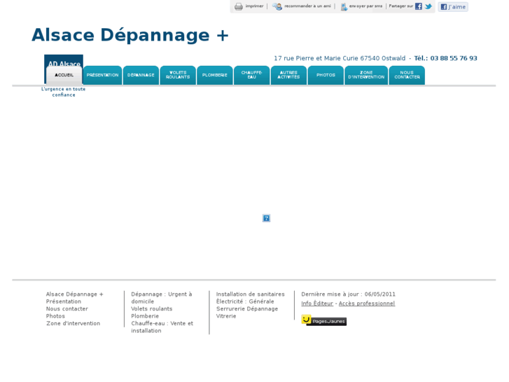Click the Partager sur label

401,6
